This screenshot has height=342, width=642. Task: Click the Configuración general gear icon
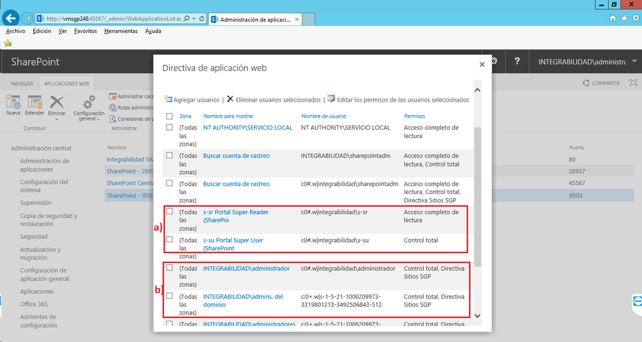point(89,102)
